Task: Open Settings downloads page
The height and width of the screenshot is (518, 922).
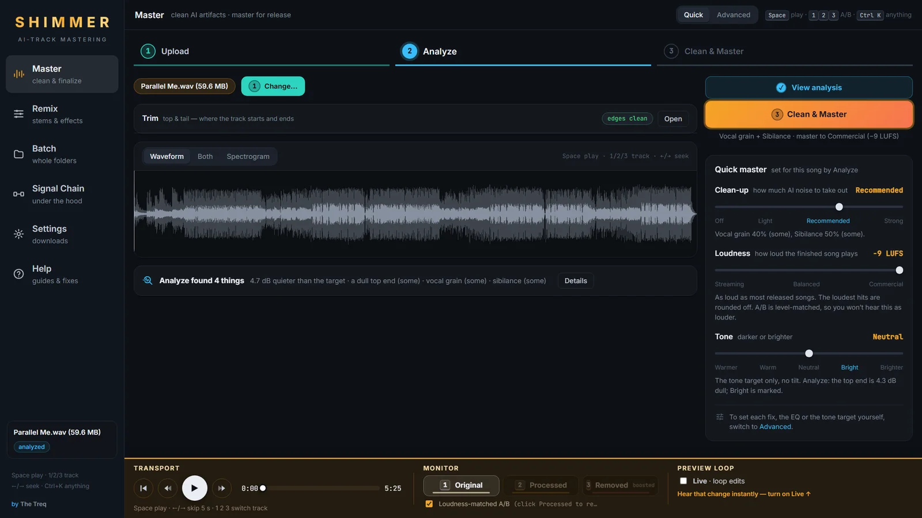Action: pos(62,234)
